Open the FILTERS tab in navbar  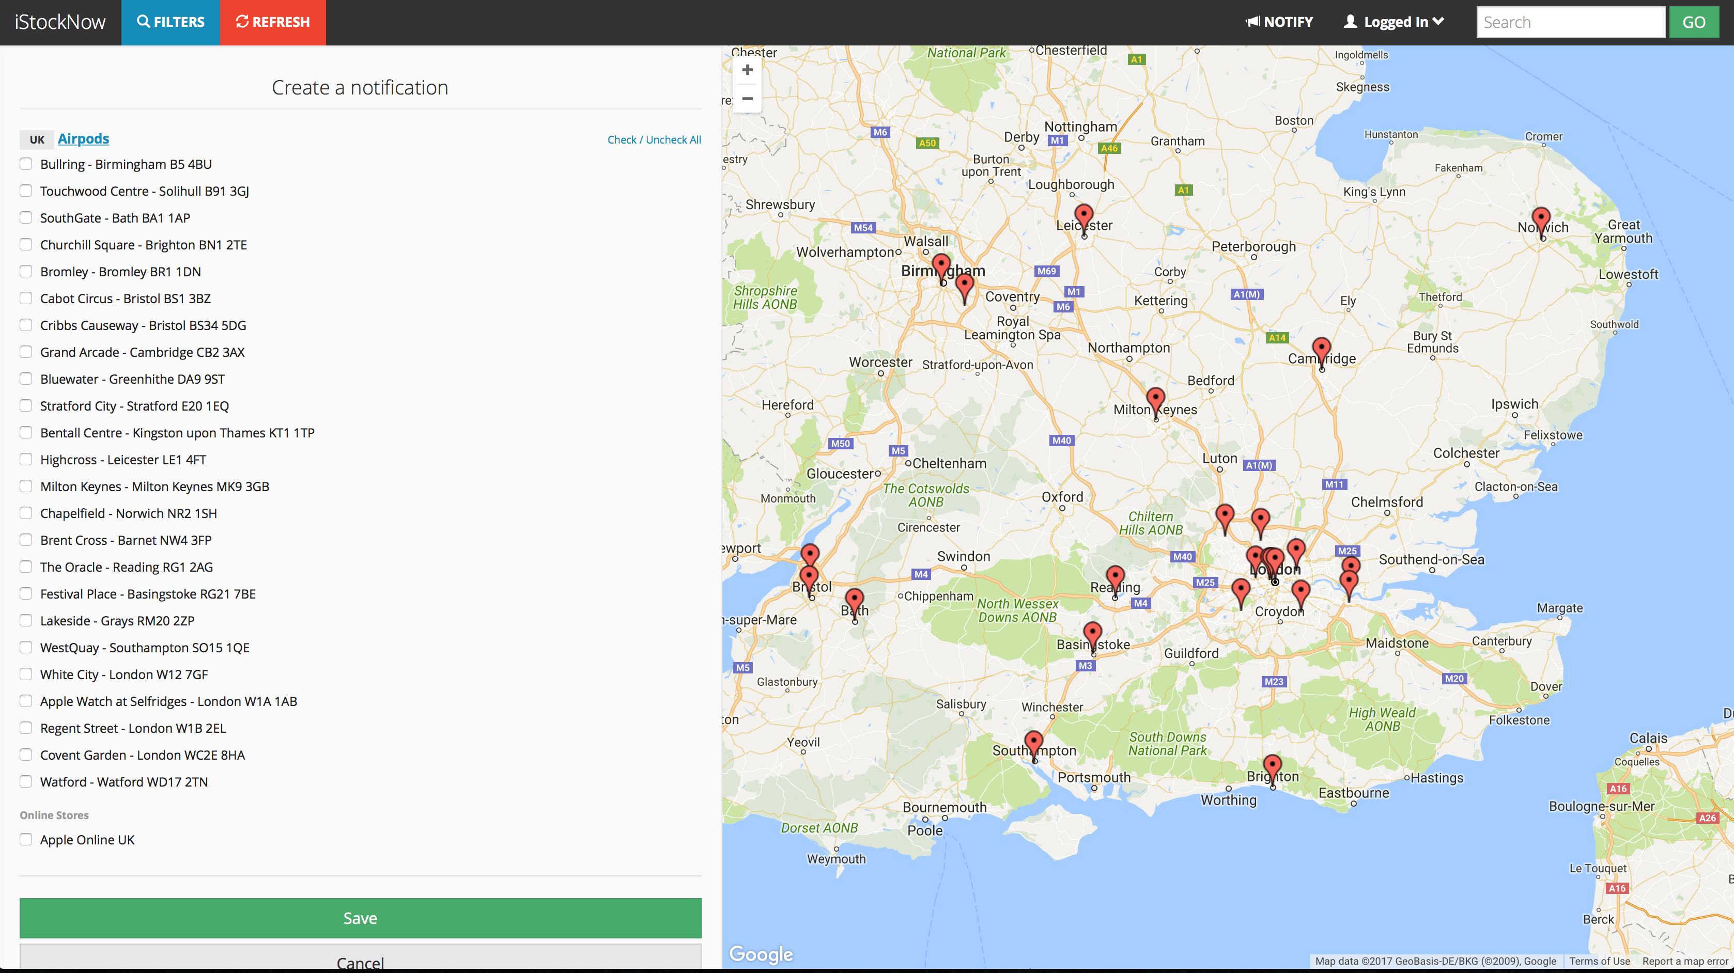tap(171, 22)
